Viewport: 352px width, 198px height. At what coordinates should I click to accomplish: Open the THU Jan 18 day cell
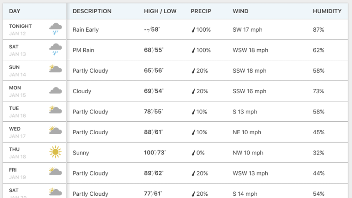tap(34, 153)
